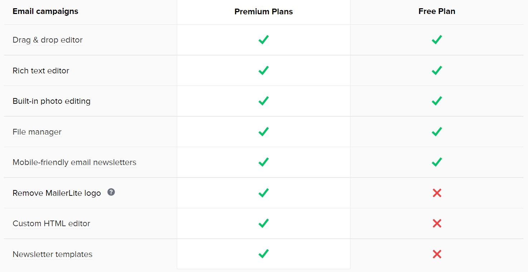Click the Premium checkmark for File manager
Viewport: 528px width, 272px height.
click(x=263, y=132)
